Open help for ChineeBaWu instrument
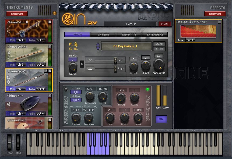 [46, 71]
